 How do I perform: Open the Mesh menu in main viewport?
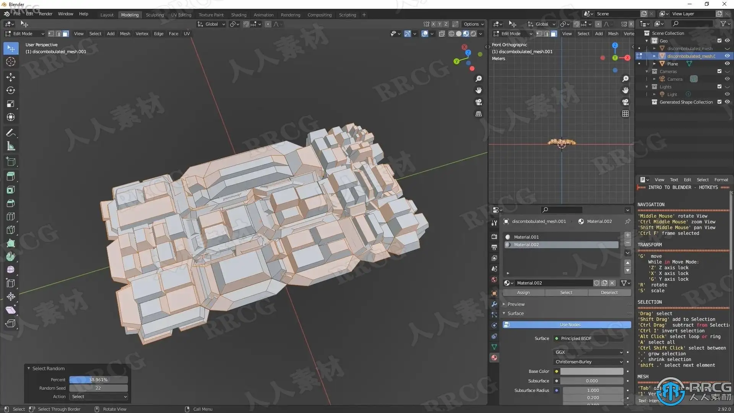pyautogui.click(x=125, y=34)
